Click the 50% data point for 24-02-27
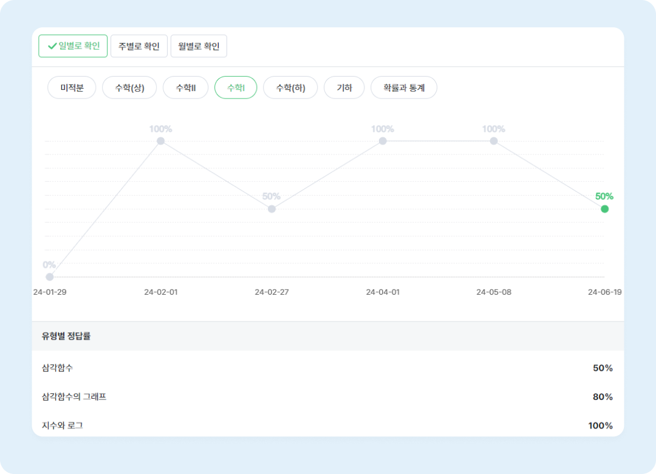This screenshot has height=474, width=656. (x=272, y=209)
